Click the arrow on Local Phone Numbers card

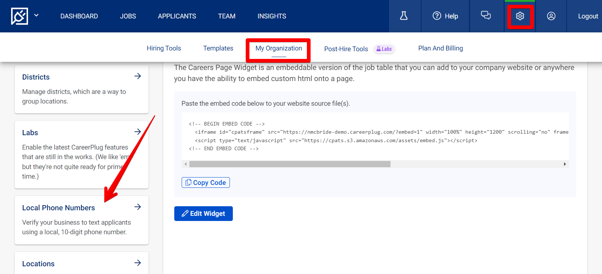click(138, 207)
